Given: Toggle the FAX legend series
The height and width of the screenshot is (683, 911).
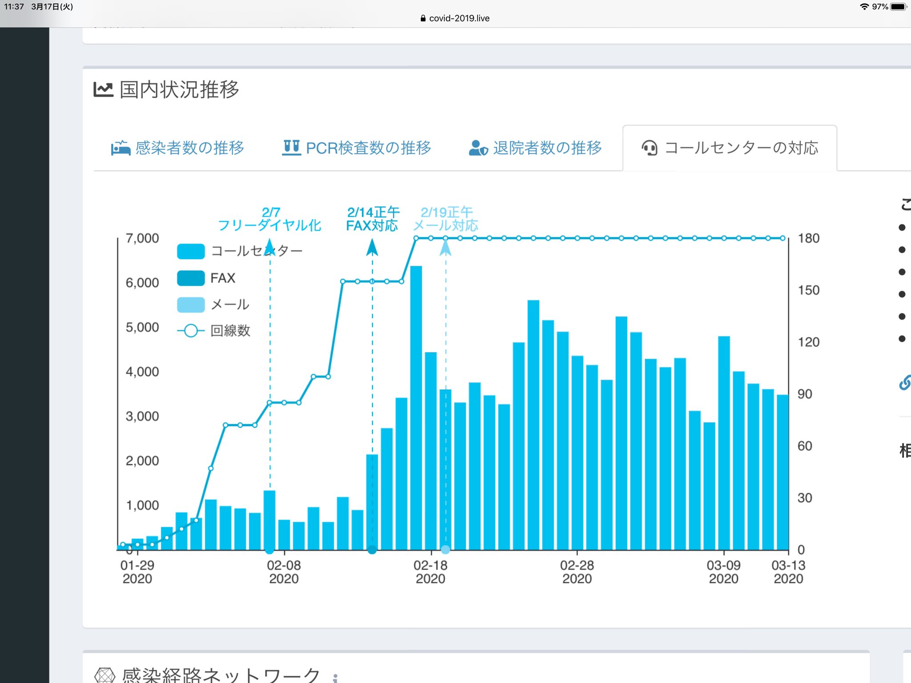Looking at the screenshot, I should pyautogui.click(x=206, y=278).
